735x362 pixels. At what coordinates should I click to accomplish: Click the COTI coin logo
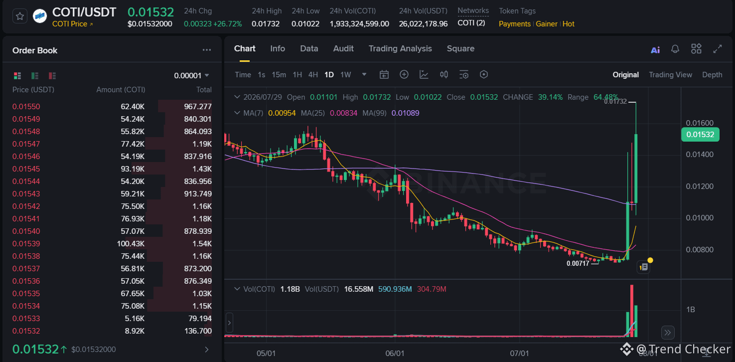click(40, 16)
